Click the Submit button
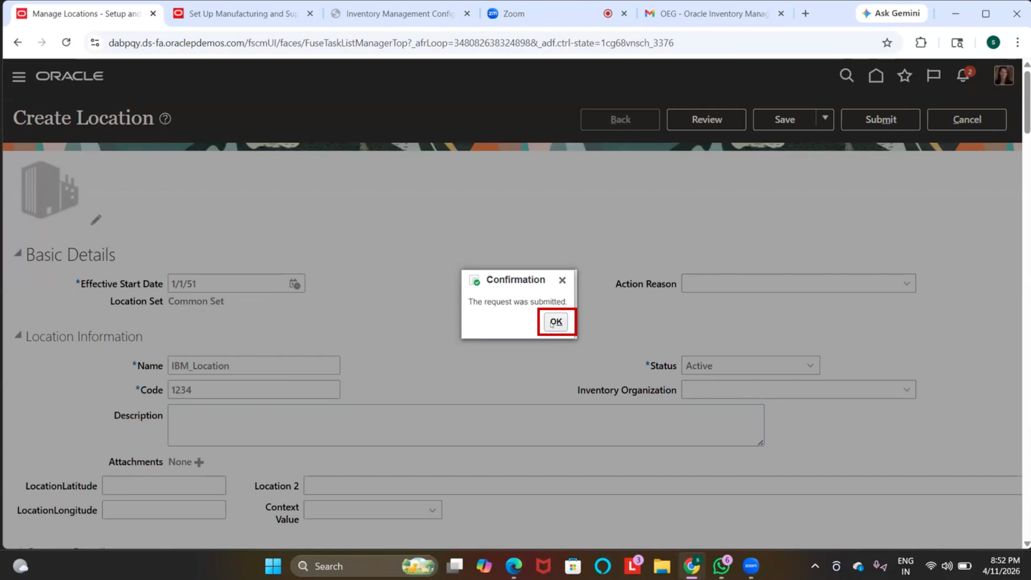 [x=881, y=119]
